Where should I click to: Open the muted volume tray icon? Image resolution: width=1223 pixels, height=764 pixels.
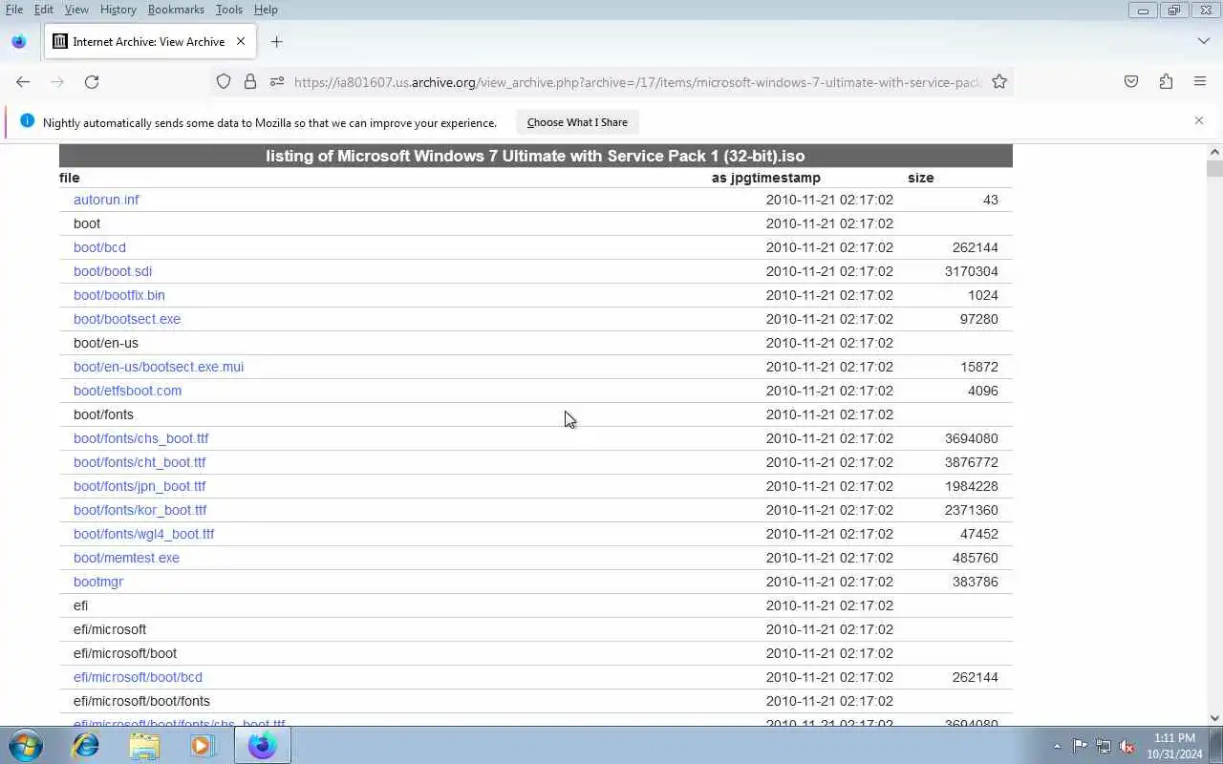[x=1127, y=746]
